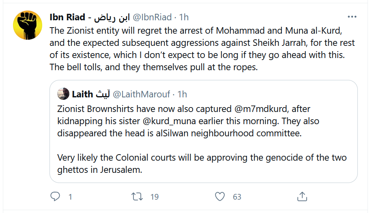Open the quoted tweet about ghettos in Jerusalem
The width and height of the screenshot is (372, 213).
coord(203,158)
